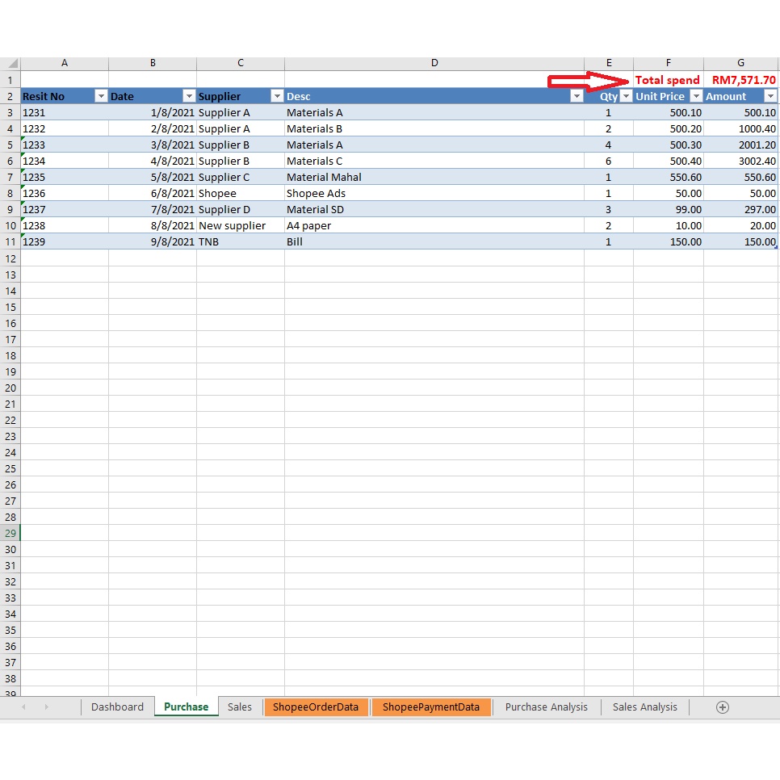Click the scroll sheet tabs left arrow
This screenshot has height=780, width=780.
pyautogui.click(x=23, y=707)
